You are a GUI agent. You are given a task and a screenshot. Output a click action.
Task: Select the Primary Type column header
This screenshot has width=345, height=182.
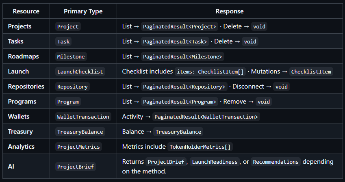[x=83, y=11]
